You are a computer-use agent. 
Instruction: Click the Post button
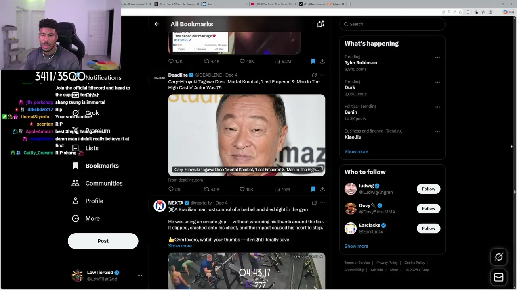coord(103,241)
